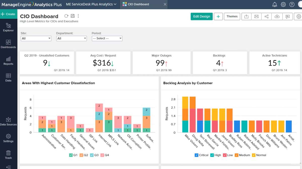Click the Edit Design button

tap(201, 16)
